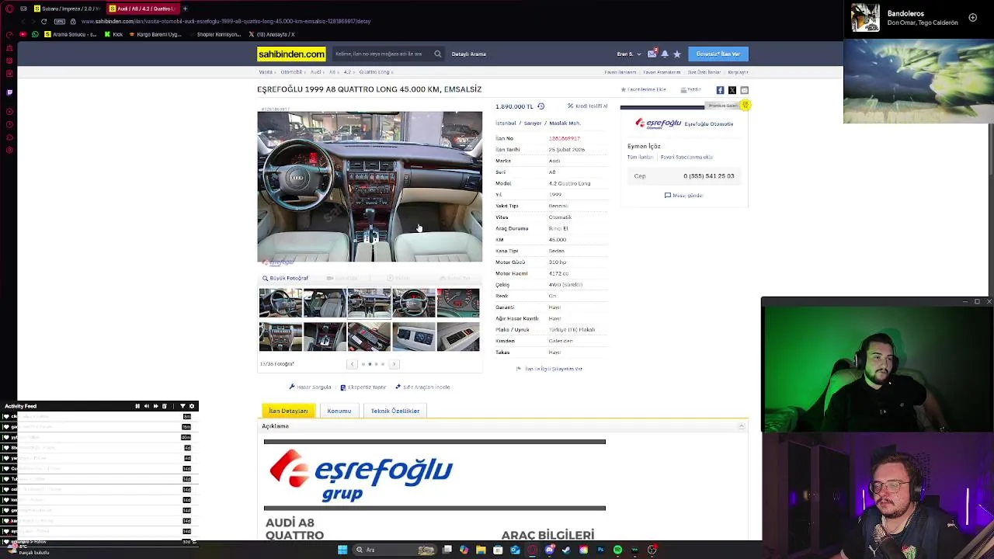Click Ücretsiz İlan Ver button

tap(718, 54)
